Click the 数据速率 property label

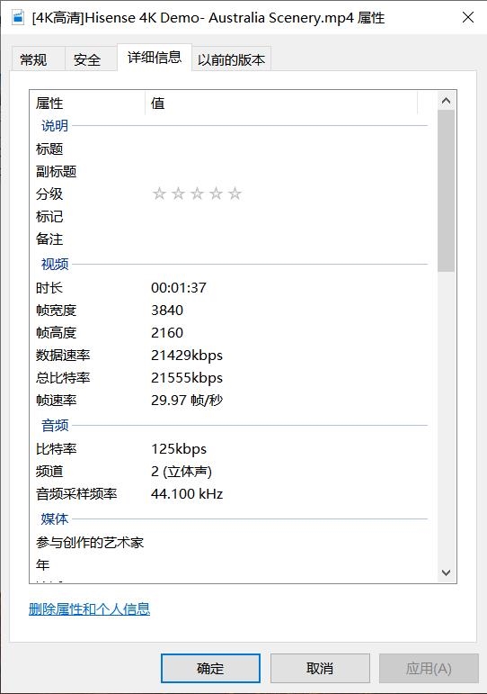coord(63,356)
